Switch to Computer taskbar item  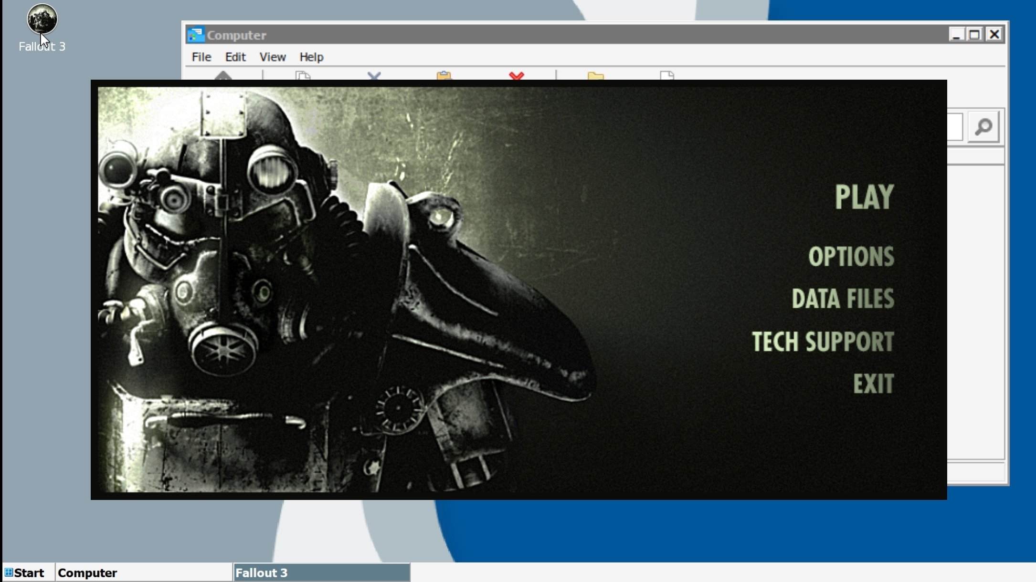(87, 572)
